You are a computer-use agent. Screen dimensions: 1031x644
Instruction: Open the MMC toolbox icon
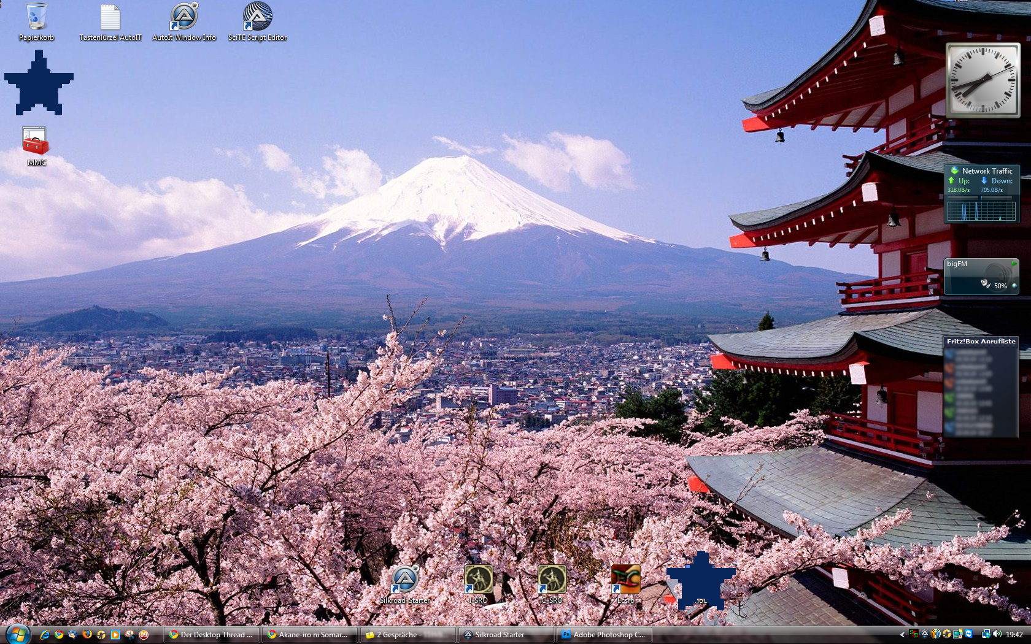coord(36,142)
